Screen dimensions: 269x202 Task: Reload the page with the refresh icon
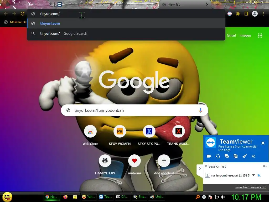tap(23, 14)
